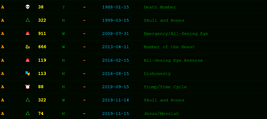The image size is (267, 119).
Task: Click the orange A in the 119 row
Action: click(3, 60)
